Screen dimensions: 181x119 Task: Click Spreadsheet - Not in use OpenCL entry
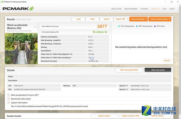139,86
